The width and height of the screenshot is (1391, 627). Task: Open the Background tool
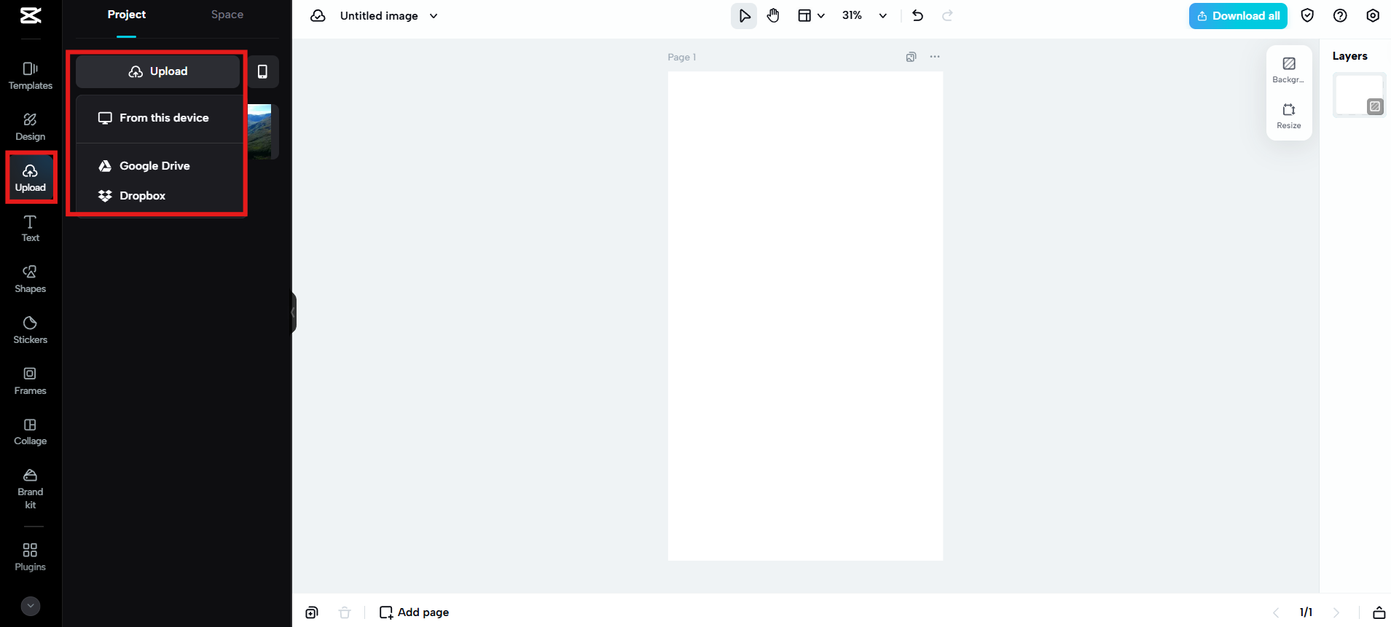coord(1289,70)
